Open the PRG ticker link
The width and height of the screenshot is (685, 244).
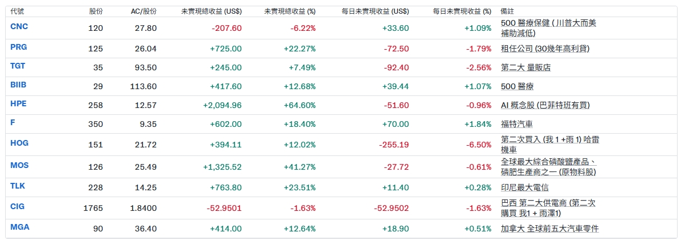pyautogui.click(x=19, y=47)
